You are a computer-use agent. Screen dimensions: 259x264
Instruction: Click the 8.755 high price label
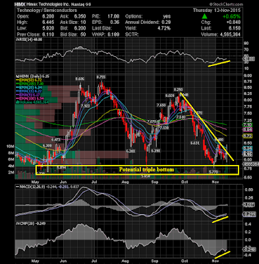[101, 77]
